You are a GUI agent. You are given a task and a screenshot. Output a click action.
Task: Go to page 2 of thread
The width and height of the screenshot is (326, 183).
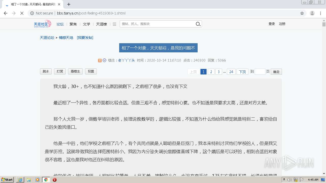coord(211,72)
